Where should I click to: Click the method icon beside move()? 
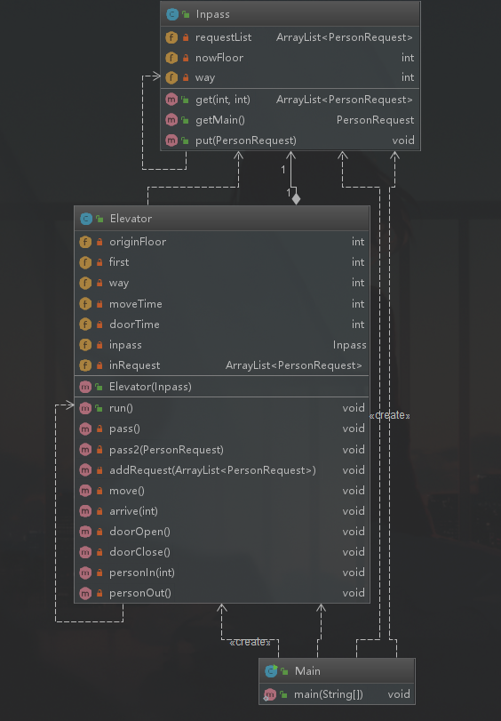point(85,491)
